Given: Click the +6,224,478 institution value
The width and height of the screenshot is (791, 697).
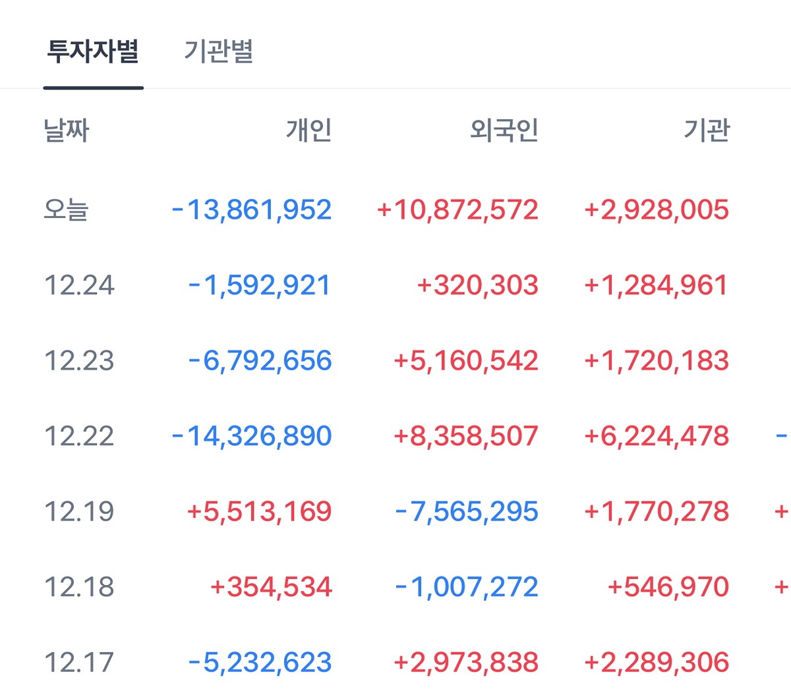Looking at the screenshot, I should [x=657, y=436].
